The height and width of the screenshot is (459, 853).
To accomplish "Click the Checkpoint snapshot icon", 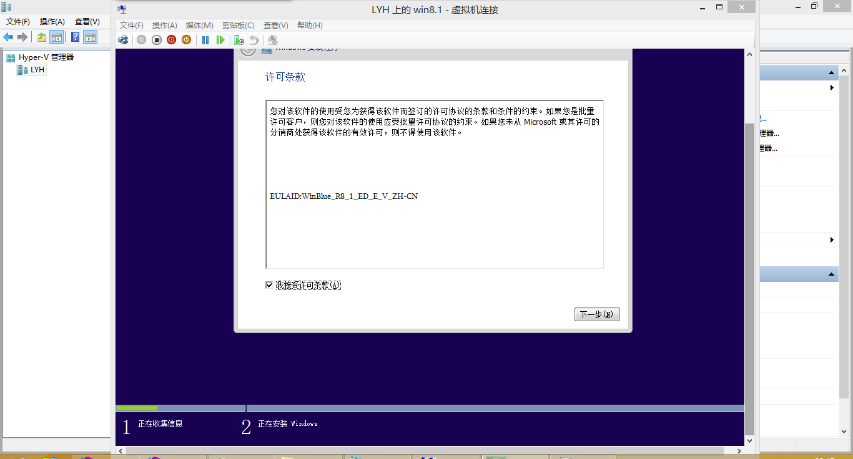I will click(239, 40).
